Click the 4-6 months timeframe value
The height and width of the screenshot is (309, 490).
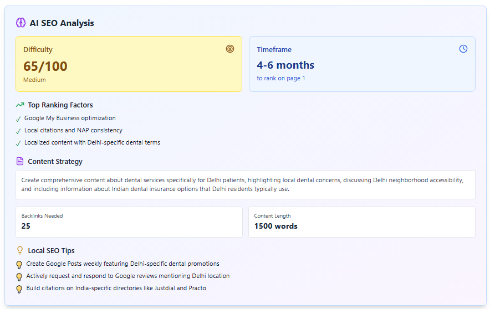click(285, 65)
